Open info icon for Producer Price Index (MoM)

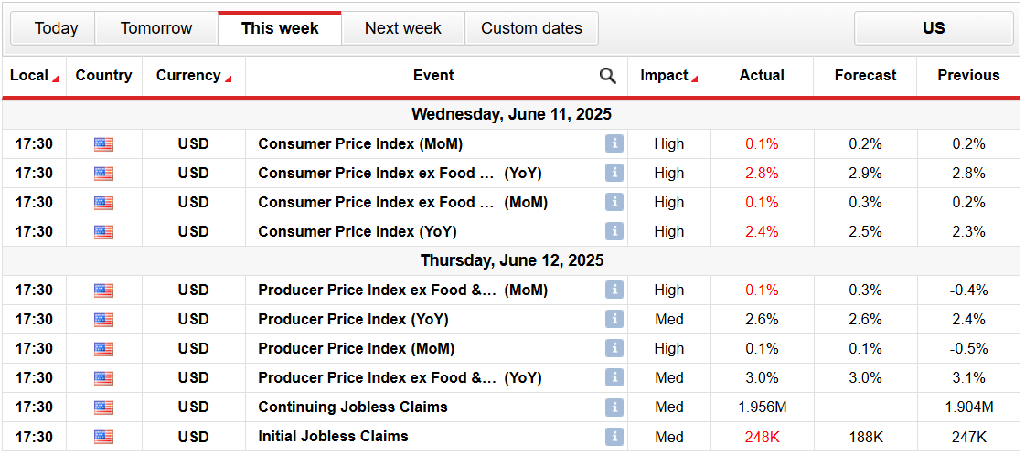[x=614, y=348]
